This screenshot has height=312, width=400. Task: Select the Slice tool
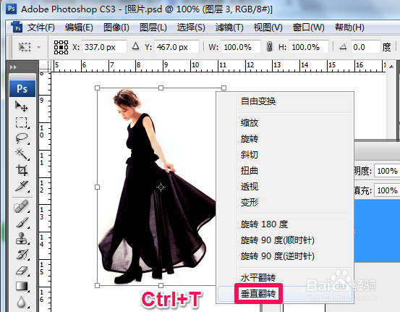coord(22,186)
